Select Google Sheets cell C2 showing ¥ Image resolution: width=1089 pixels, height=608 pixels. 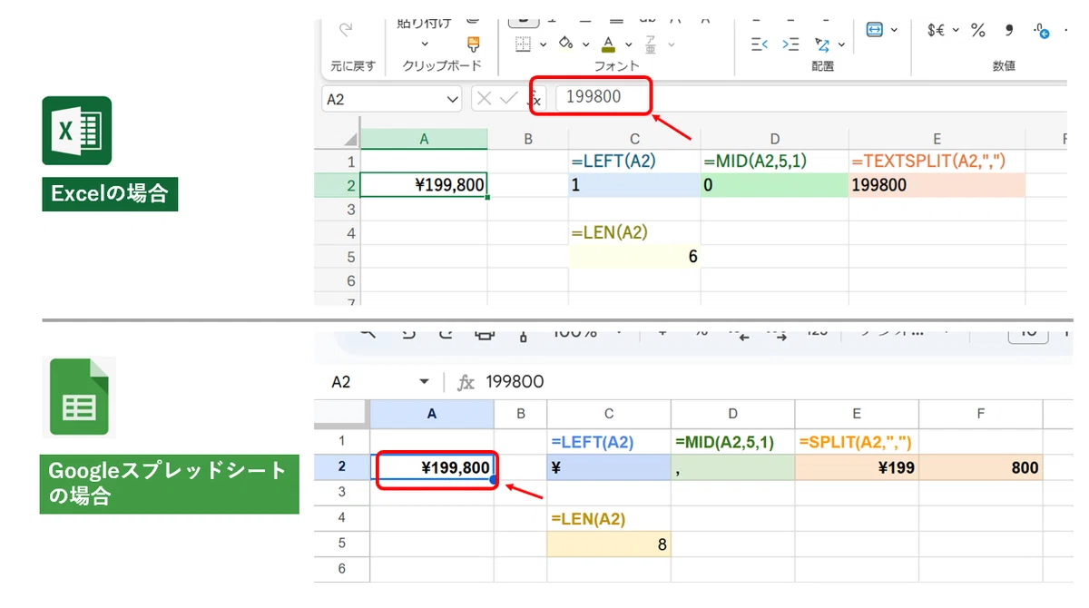click(609, 468)
